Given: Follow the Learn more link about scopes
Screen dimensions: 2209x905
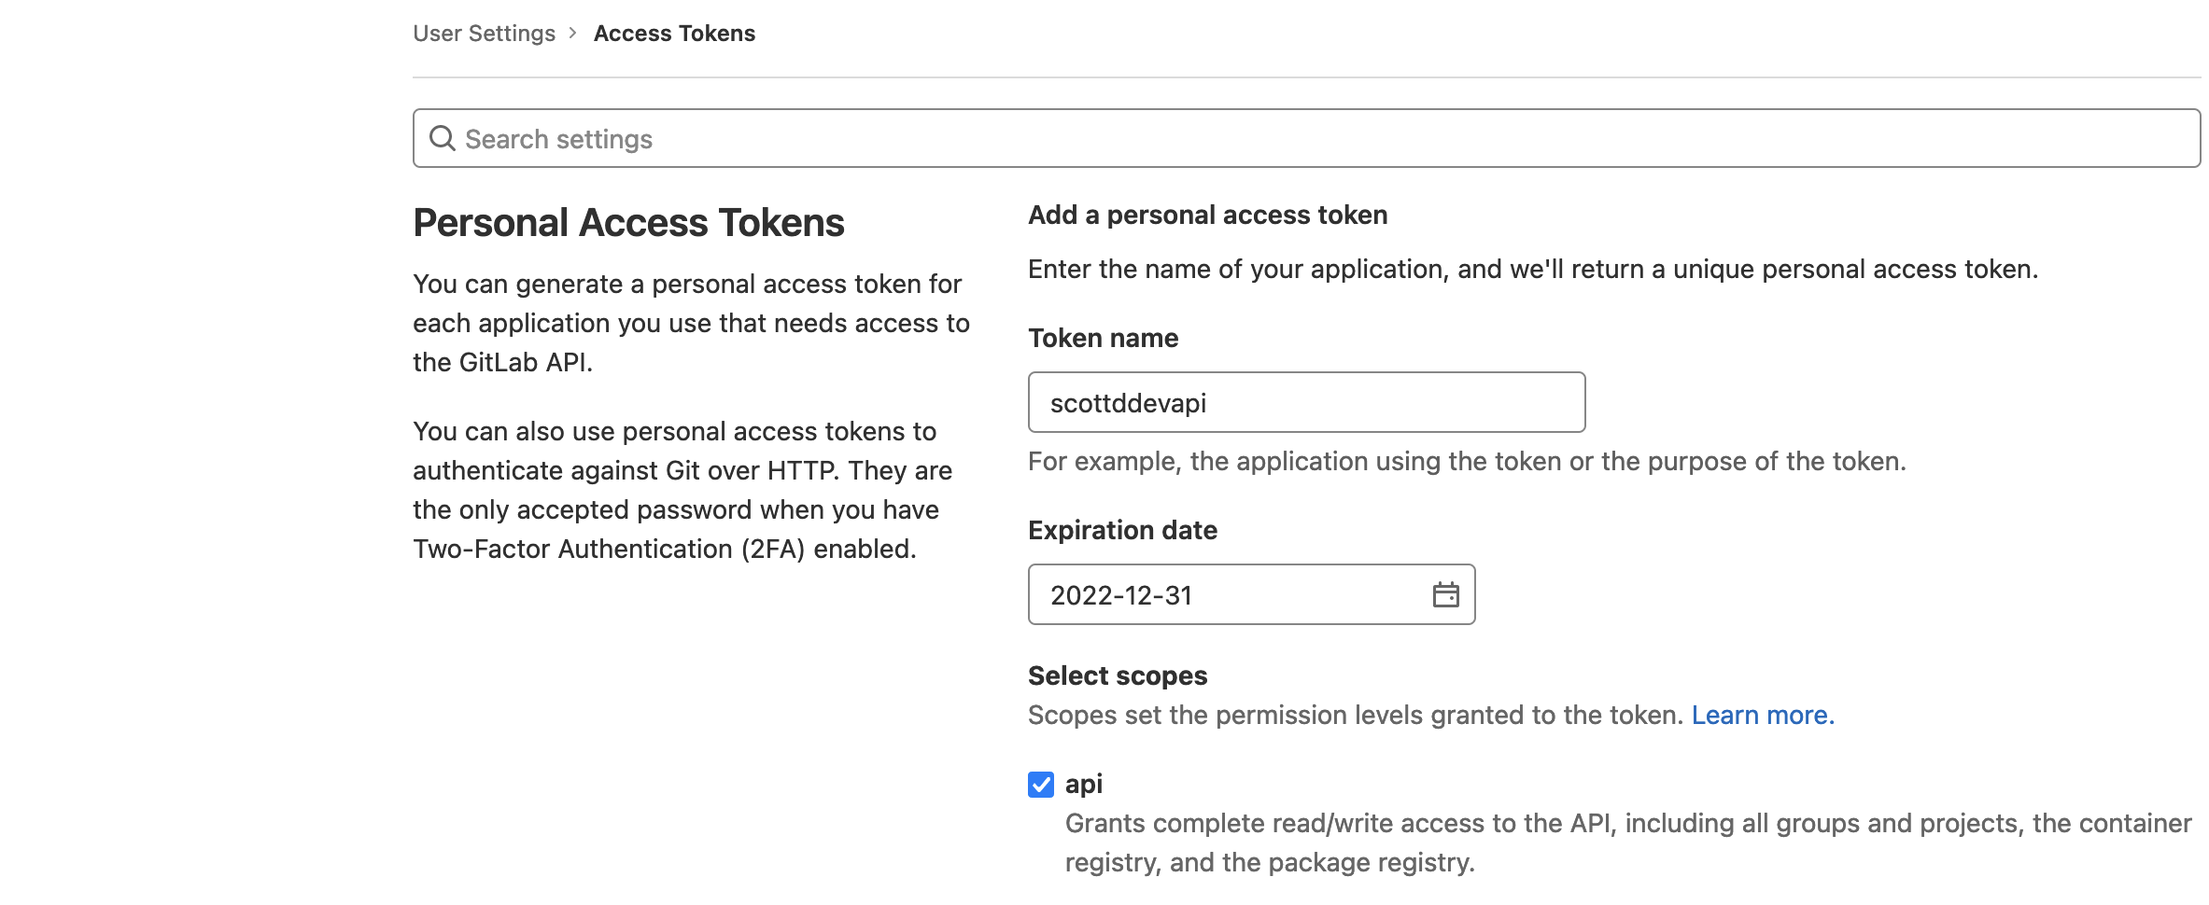Looking at the screenshot, I should [x=1763, y=715].
